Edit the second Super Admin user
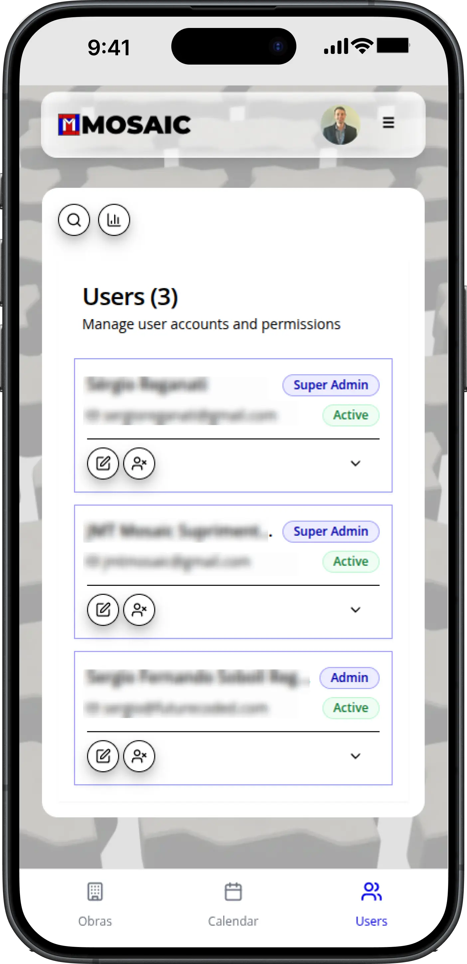467x964 pixels. coord(103,609)
